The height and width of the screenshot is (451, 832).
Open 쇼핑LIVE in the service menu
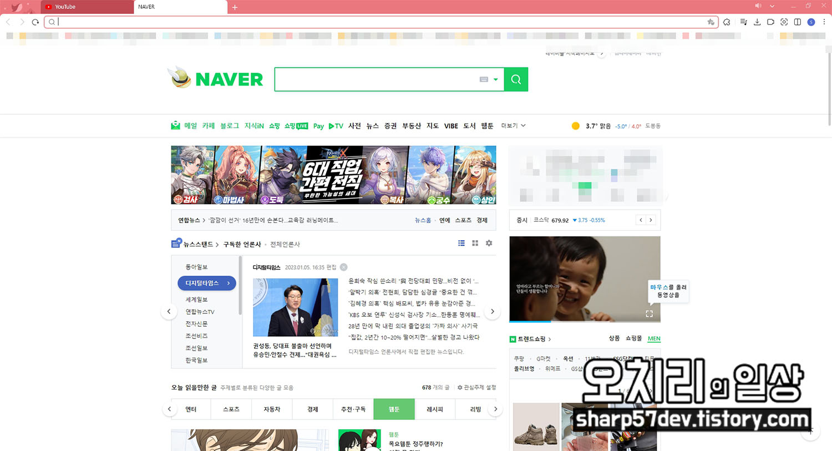296,126
